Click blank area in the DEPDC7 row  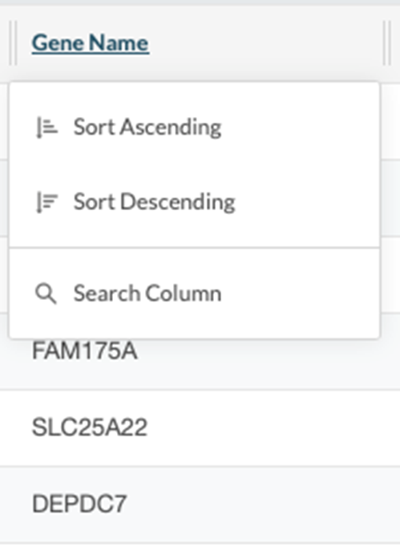click(x=264, y=504)
